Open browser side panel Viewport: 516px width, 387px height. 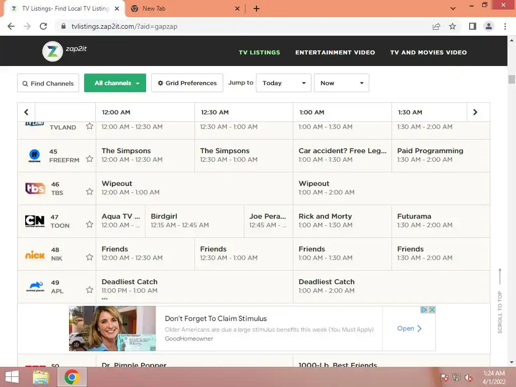473,26
